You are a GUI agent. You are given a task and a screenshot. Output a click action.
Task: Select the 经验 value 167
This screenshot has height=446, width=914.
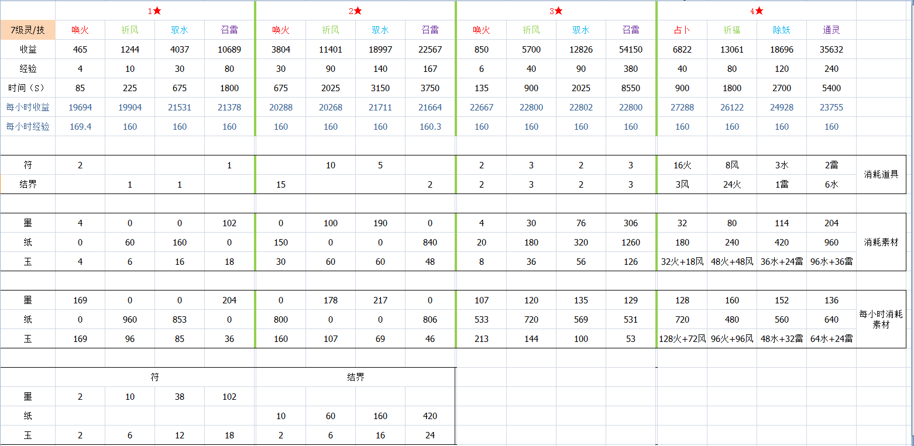point(430,68)
